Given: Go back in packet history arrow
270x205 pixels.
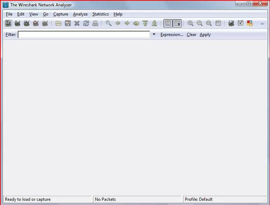Looking at the screenshot, I should [118, 23].
